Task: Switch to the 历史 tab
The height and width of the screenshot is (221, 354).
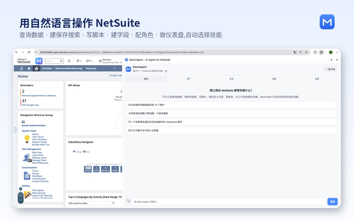Action: click(231, 79)
